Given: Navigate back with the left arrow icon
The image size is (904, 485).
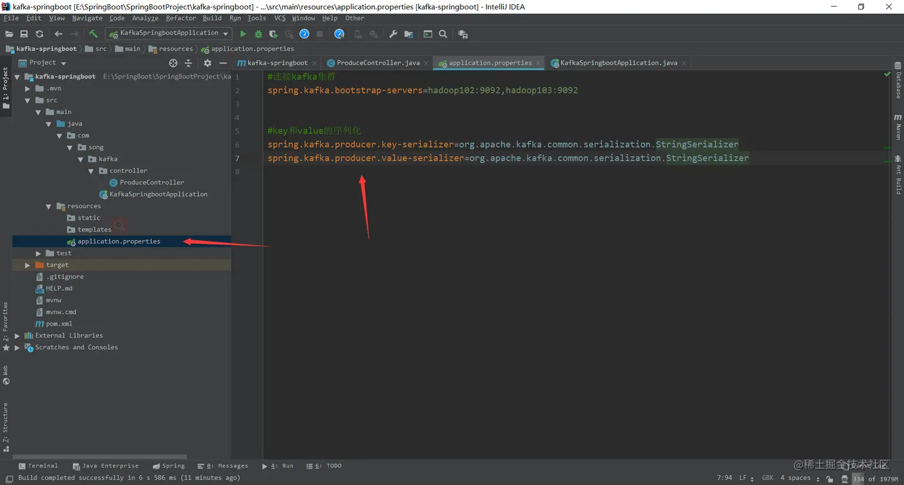Looking at the screenshot, I should coord(59,34).
